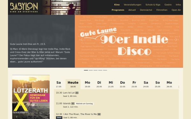Open I Am The River film link
191x119 pixels.
80,114
